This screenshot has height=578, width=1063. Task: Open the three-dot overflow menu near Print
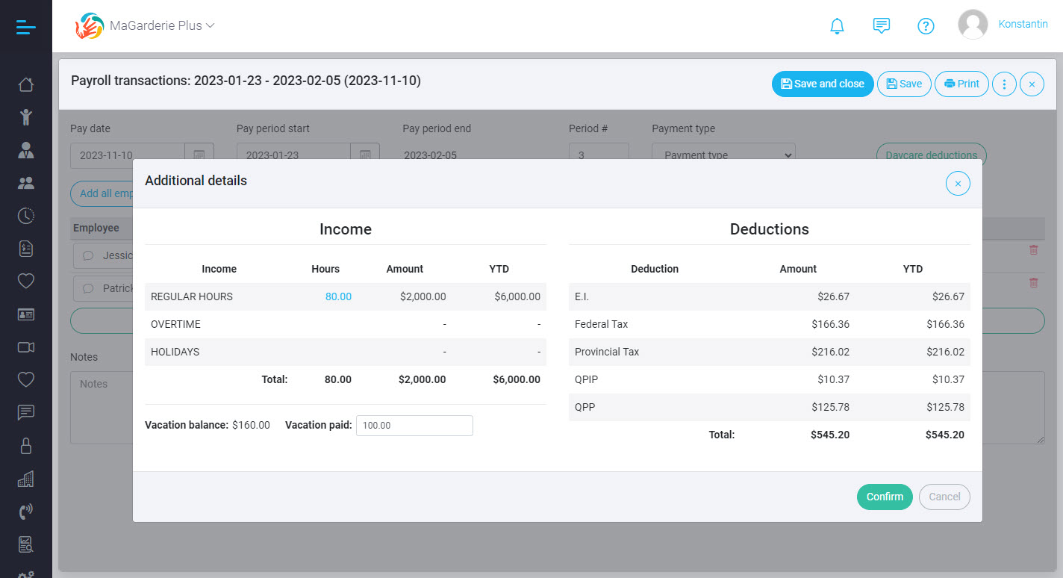(x=1004, y=84)
